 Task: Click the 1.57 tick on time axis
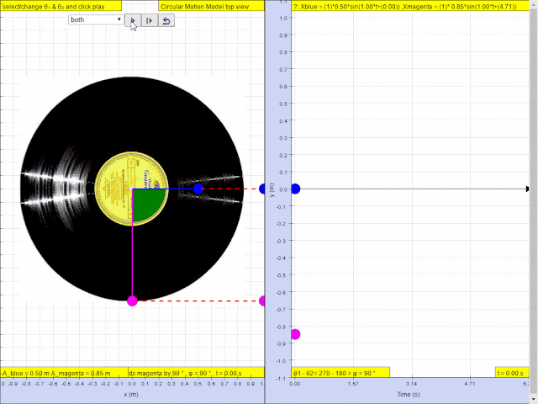pyautogui.click(x=353, y=384)
